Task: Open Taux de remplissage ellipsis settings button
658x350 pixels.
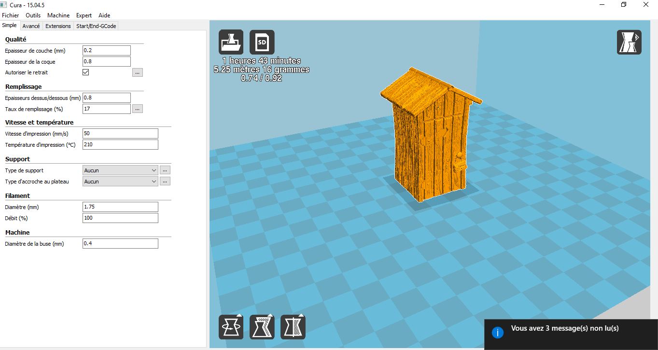Action: tap(138, 109)
